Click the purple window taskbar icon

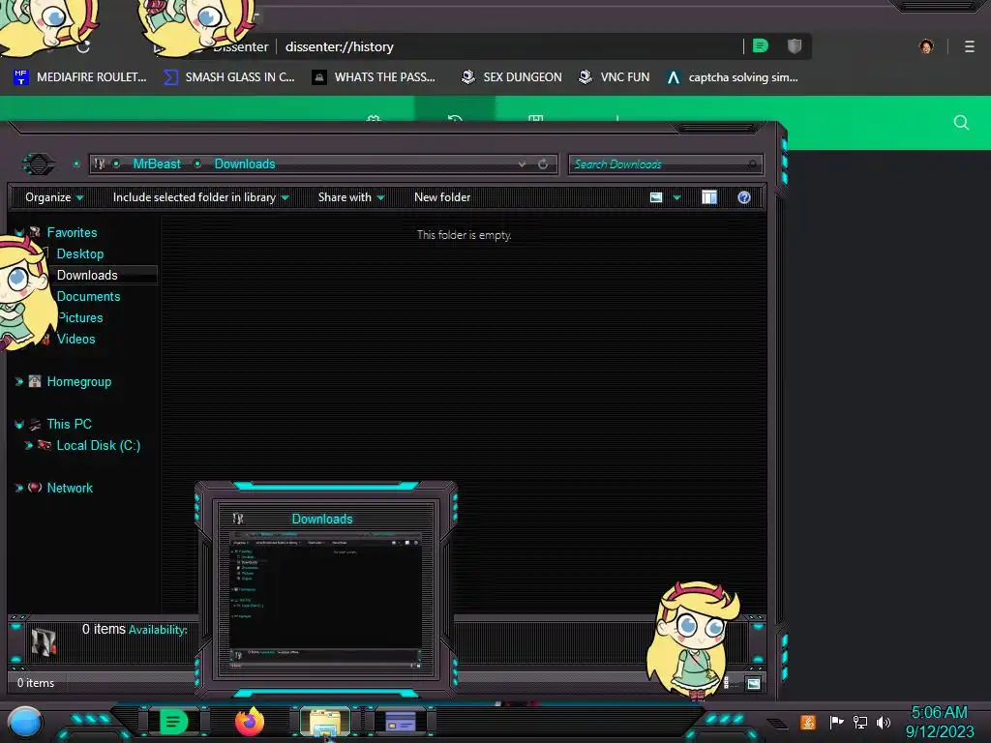tap(401, 722)
